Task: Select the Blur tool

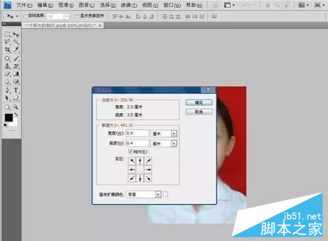Action: tap(7, 81)
